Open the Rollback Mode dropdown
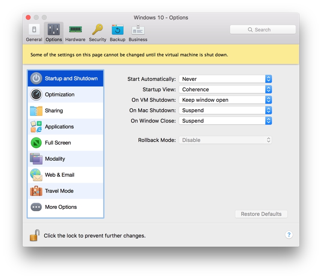 point(225,140)
